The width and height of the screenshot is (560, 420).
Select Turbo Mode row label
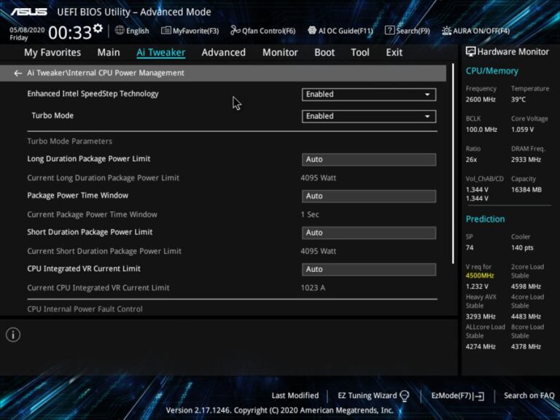52,116
